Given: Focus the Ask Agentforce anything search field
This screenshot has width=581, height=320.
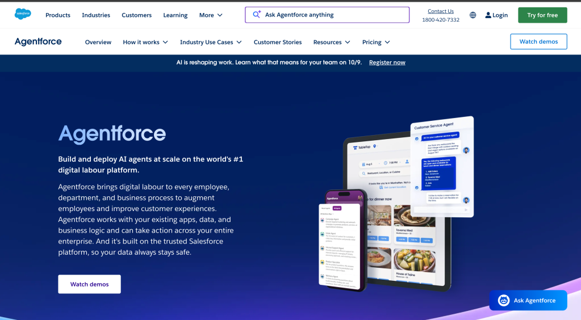Looking at the screenshot, I should coord(335,15).
